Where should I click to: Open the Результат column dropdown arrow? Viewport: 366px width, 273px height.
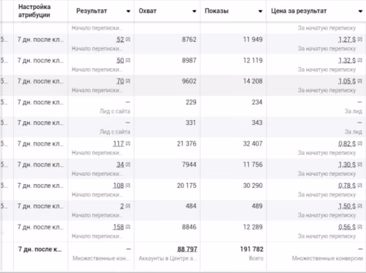click(128, 11)
